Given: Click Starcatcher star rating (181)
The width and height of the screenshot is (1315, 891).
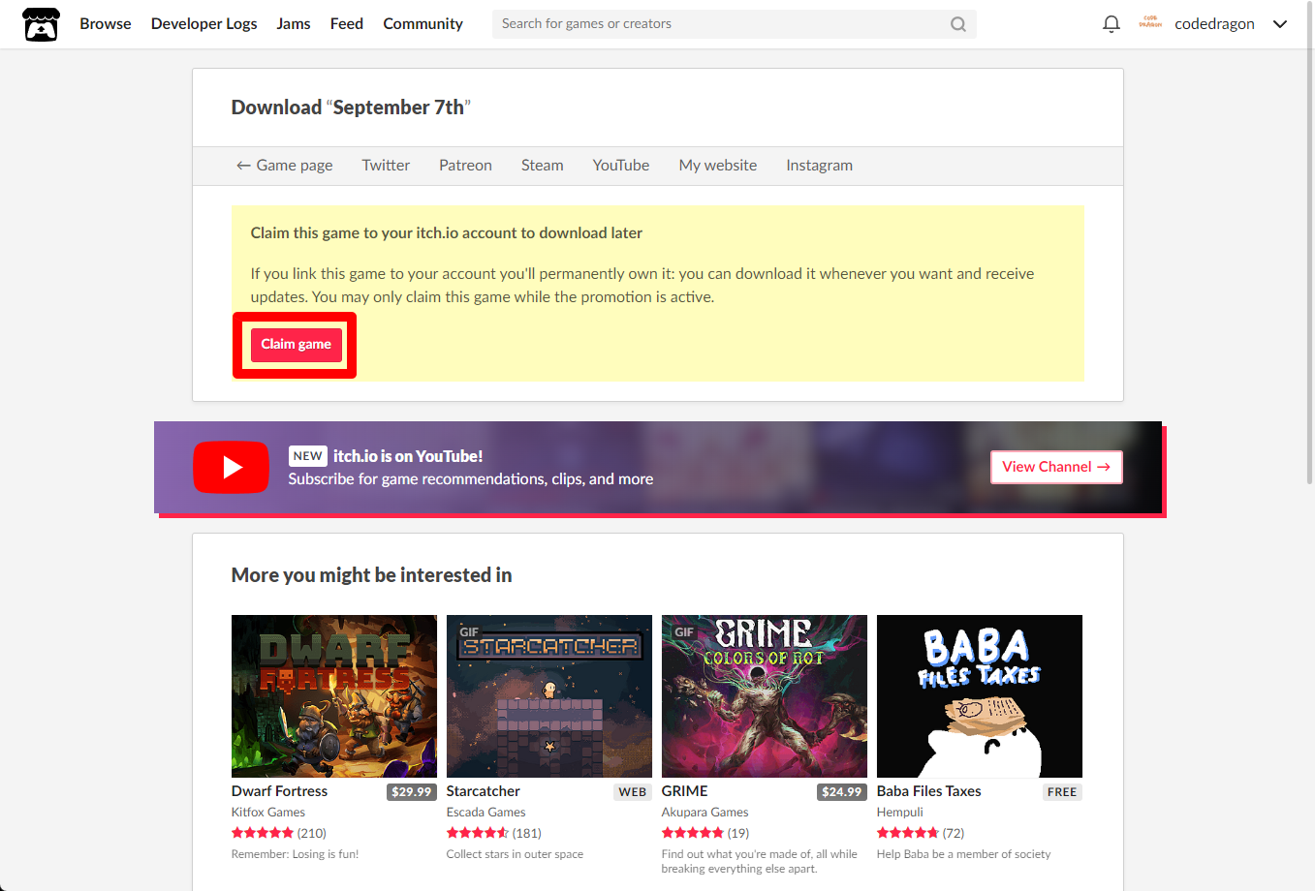Looking at the screenshot, I should pyautogui.click(x=494, y=833).
